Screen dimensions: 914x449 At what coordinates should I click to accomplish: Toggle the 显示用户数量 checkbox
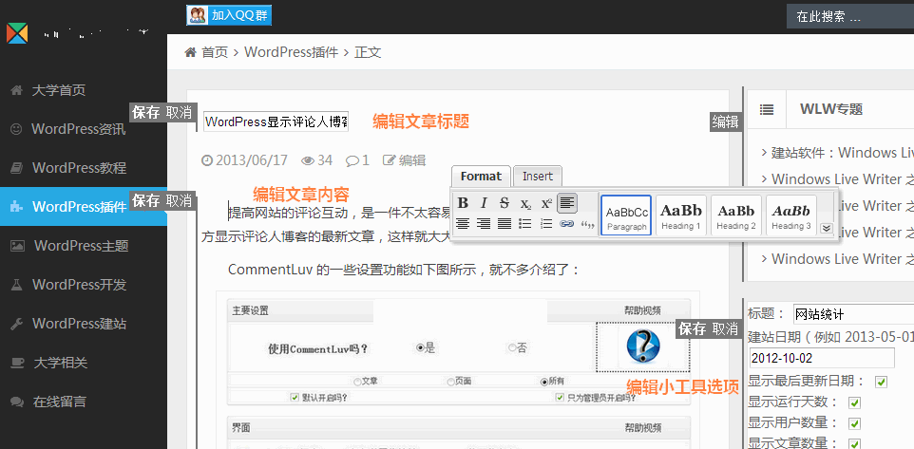coord(854,423)
